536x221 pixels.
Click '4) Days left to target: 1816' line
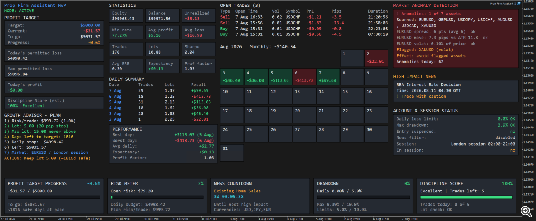[39, 137]
